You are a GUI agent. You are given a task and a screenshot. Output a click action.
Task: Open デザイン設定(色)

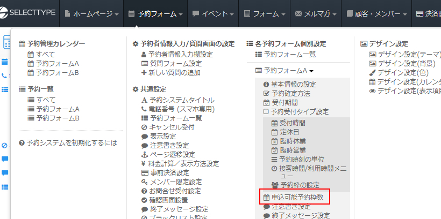coord(399,72)
